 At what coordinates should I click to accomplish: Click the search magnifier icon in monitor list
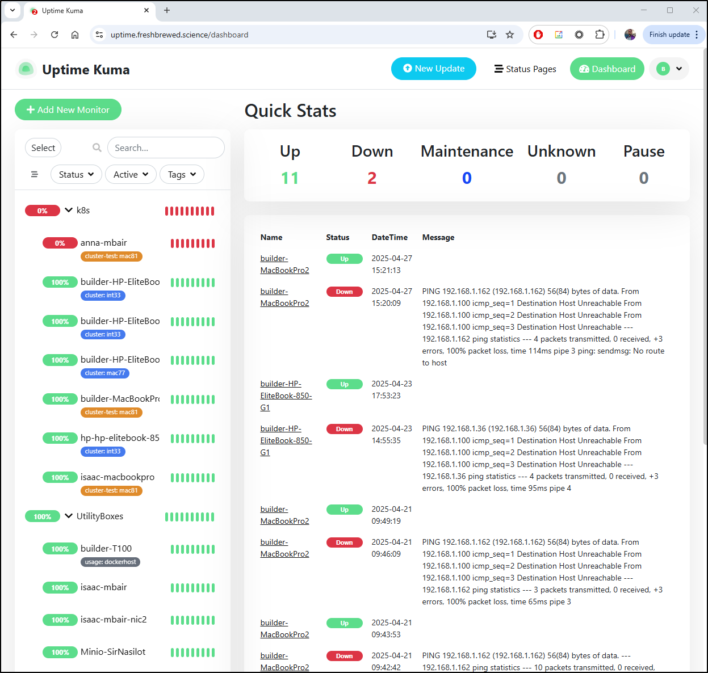97,148
